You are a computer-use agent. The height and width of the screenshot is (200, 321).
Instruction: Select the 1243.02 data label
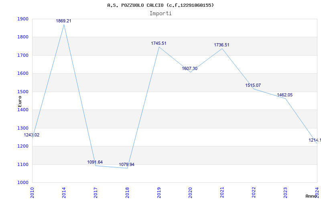[32, 135]
